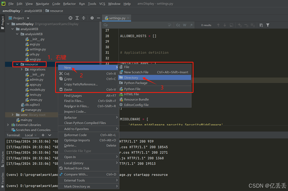Click the locate in project target icon
Screen dimensions: 288x191
pyautogui.click(x=70, y=18)
